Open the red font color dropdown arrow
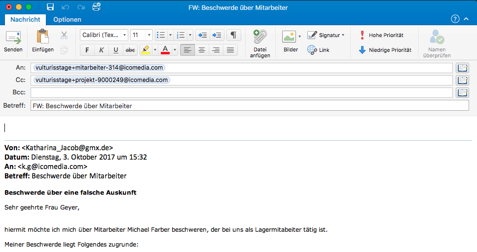The image size is (477, 252). pos(175,50)
